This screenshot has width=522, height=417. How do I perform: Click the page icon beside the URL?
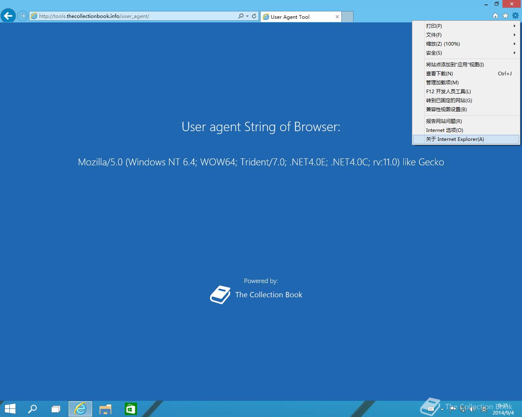click(x=34, y=16)
